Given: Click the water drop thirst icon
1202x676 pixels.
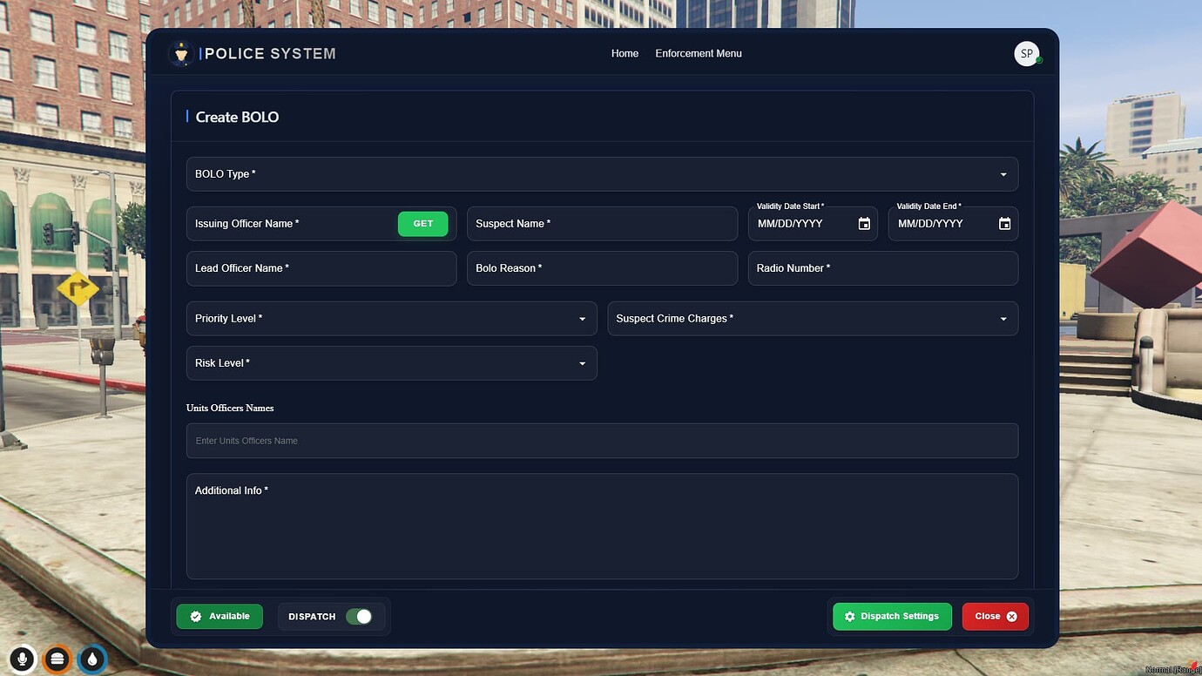Looking at the screenshot, I should click(92, 659).
